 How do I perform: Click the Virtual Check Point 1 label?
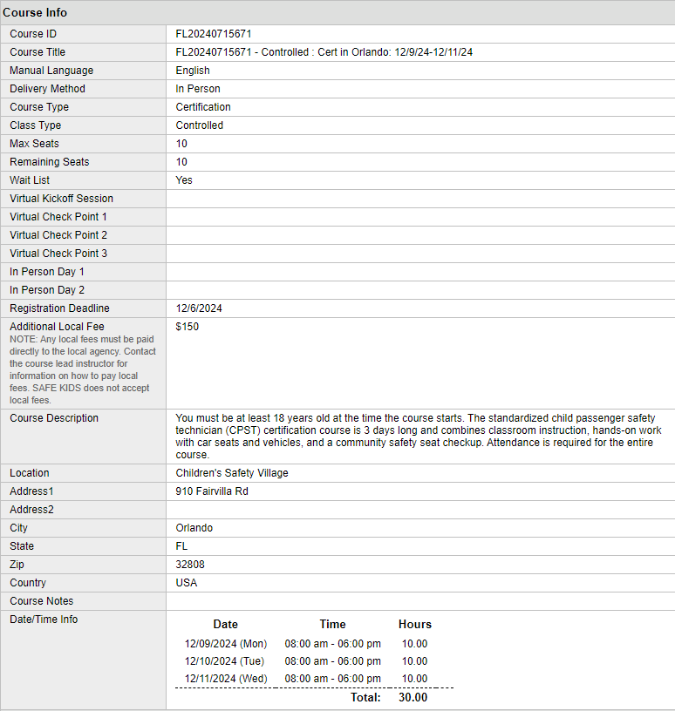tap(58, 217)
